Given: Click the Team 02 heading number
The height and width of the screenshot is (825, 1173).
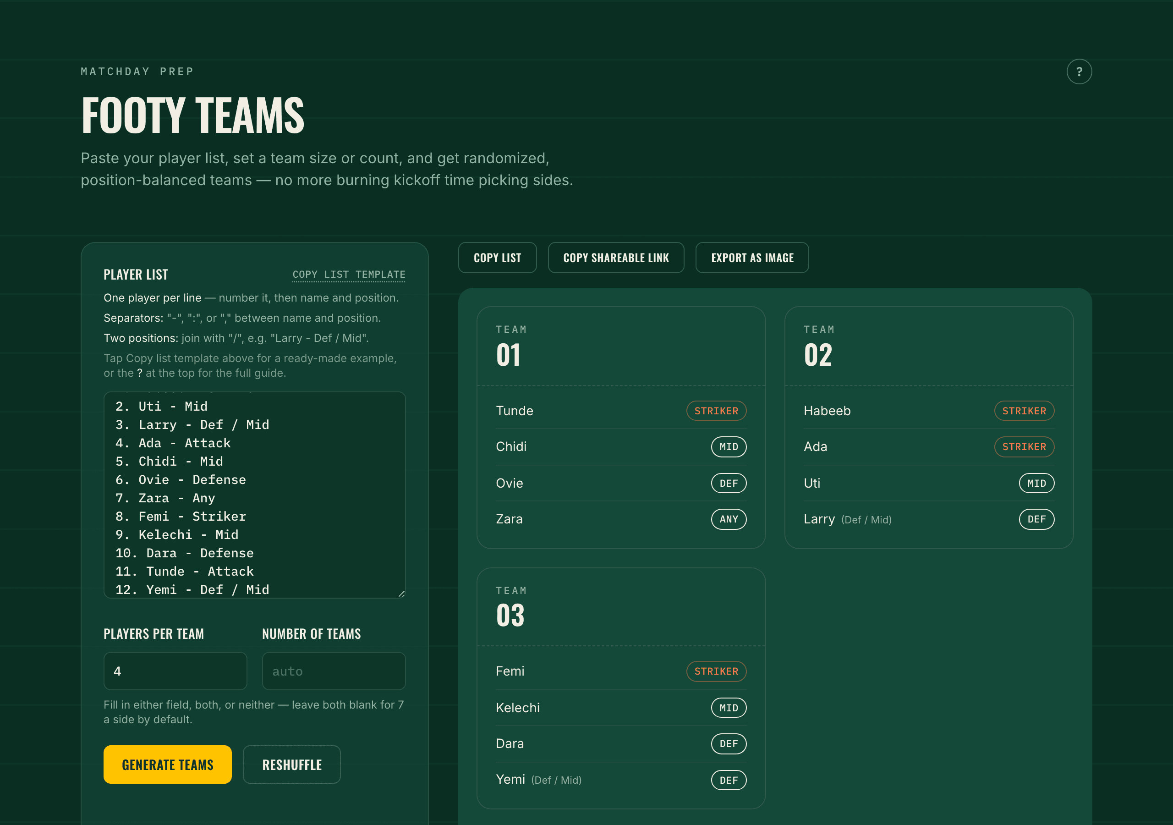Looking at the screenshot, I should click(818, 355).
